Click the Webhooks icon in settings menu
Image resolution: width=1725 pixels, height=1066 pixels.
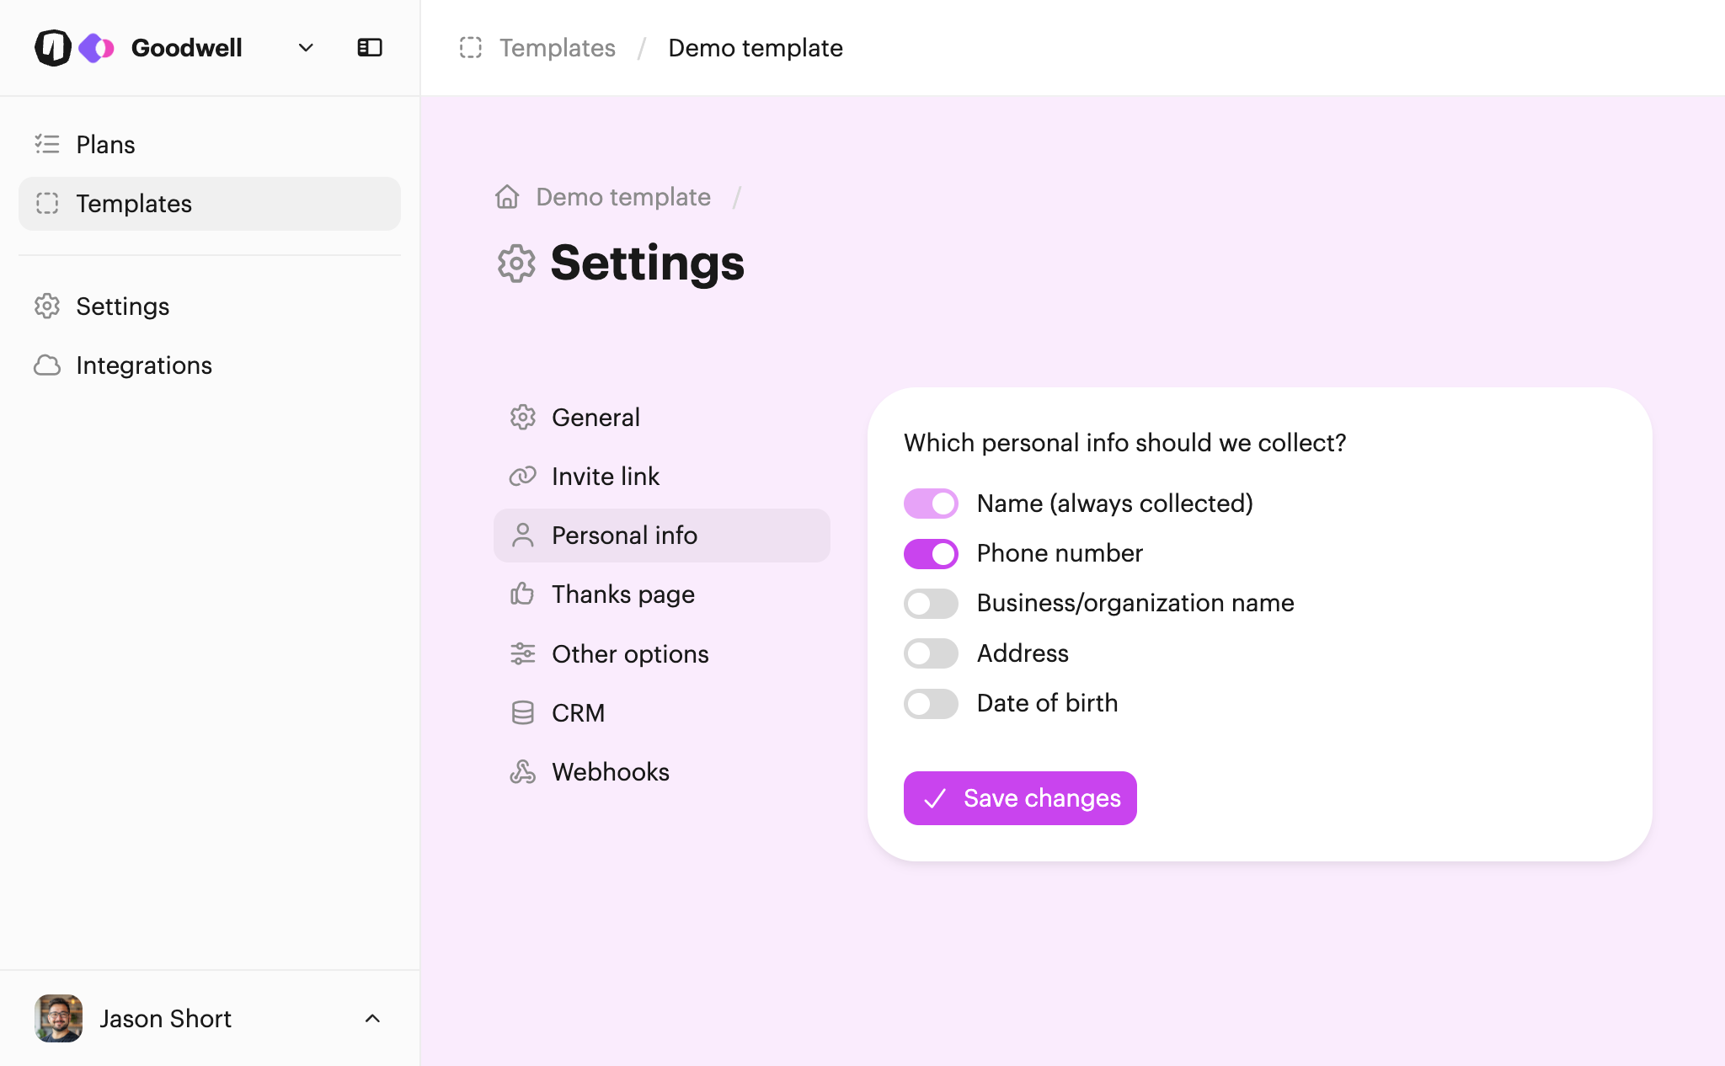click(x=523, y=772)
